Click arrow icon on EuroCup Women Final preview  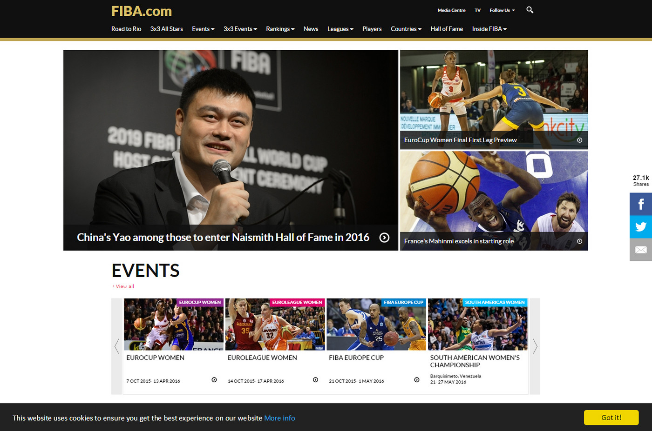click(x=580, y=140)
